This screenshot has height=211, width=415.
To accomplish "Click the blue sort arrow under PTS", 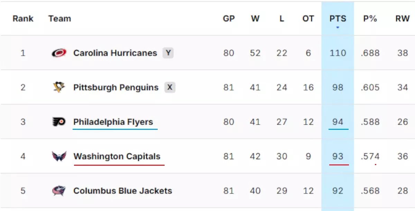I will pos(337,26).
